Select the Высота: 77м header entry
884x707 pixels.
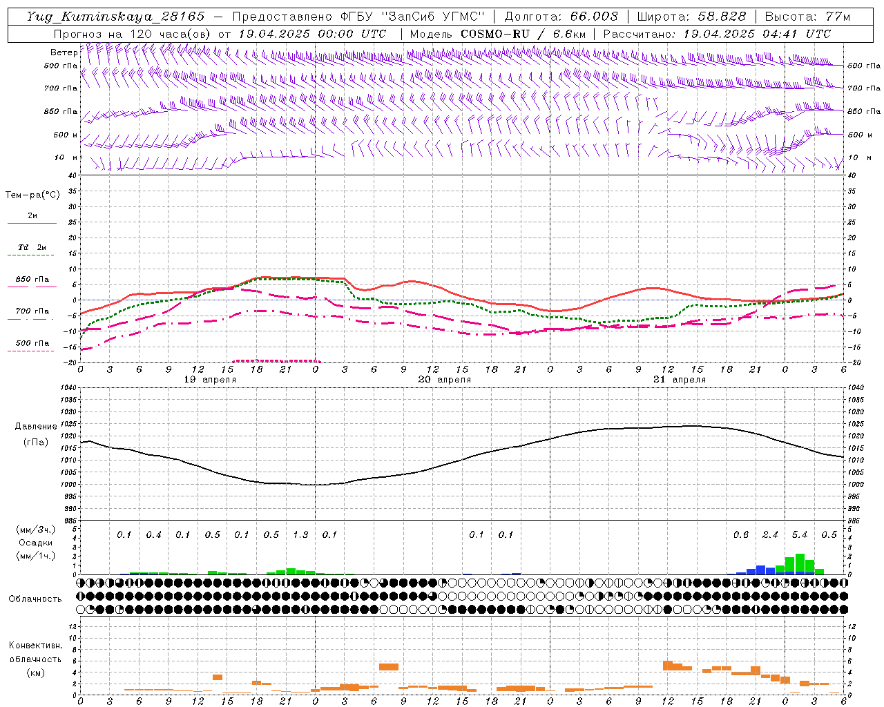(807, 17)
